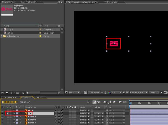Toggle video visibility of circle layer
Image resolution: width=168 pixels, height=125 pixels.
2,110
